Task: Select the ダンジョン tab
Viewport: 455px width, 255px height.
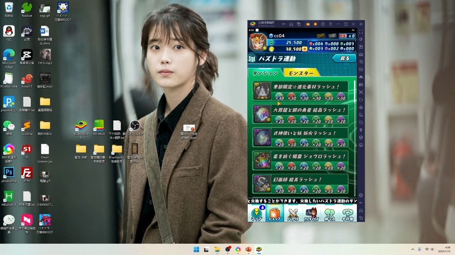Action: click(x=265, y=73)
